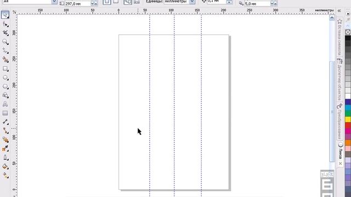Image resolution: width=351 pixels, height=197 pixels.
Task: Pick the cyan color swatch
Action: click(x=348, y=108)
